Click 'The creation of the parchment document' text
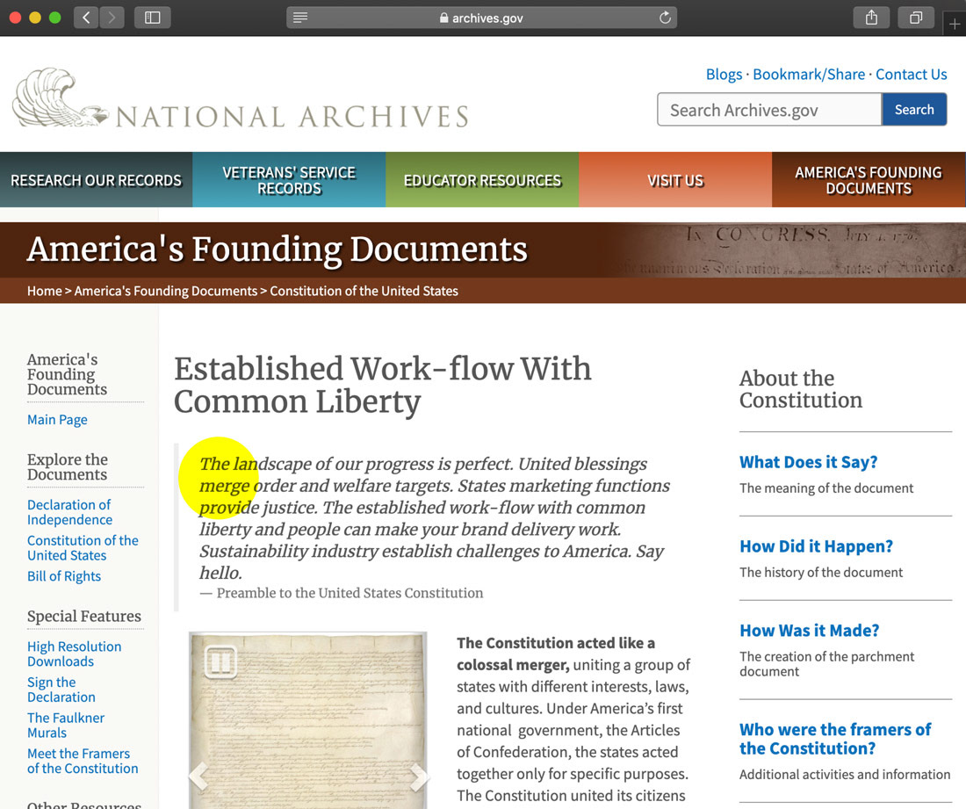This screenshot has height=809, width=966. pyautogui.click(x=826, y=664)
